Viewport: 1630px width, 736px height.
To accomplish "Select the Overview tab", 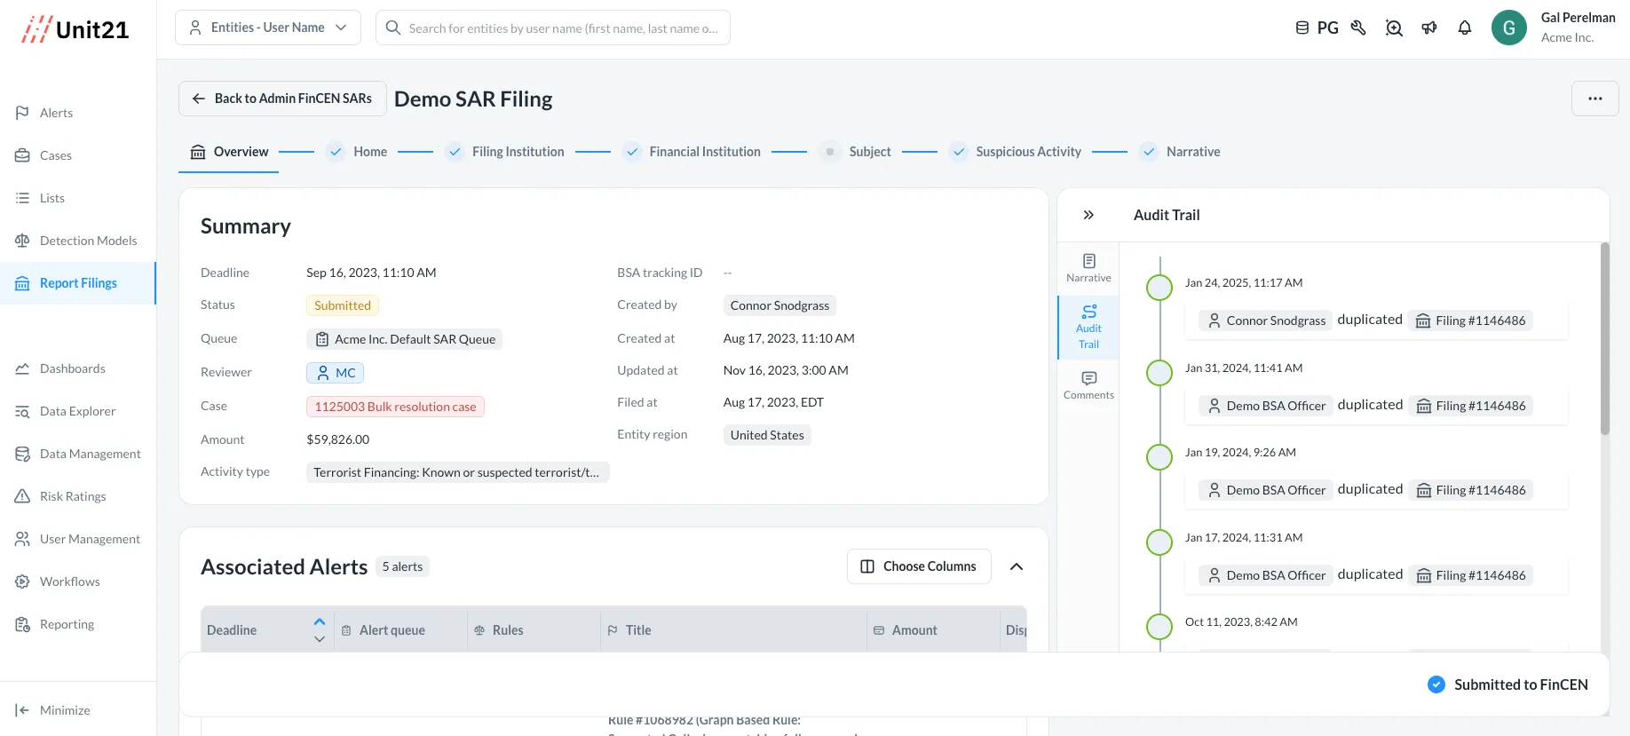I will point(229,152).
